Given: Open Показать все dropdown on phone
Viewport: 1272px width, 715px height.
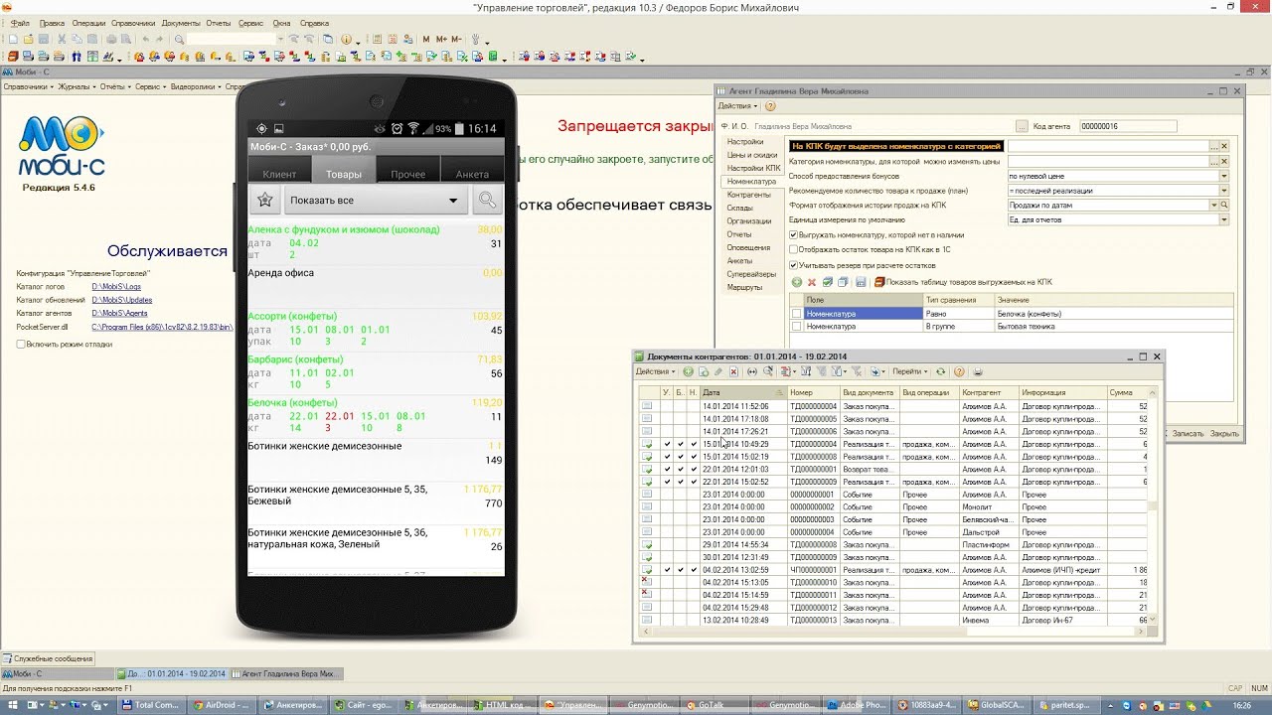Looking at the screenshot, I should (x=377, y=200).
